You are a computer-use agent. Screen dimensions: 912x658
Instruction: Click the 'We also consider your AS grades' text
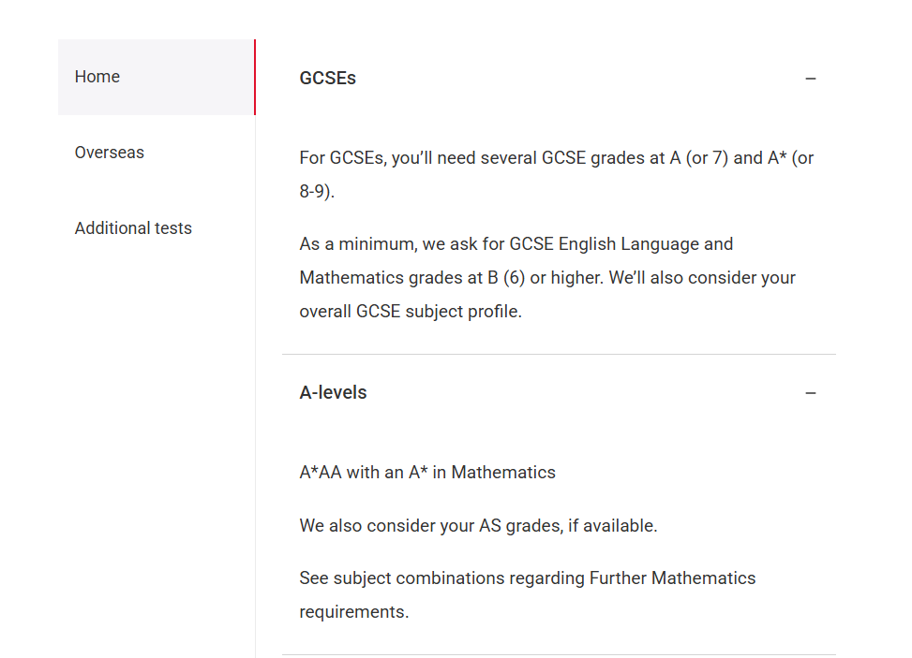click(478, 526)
